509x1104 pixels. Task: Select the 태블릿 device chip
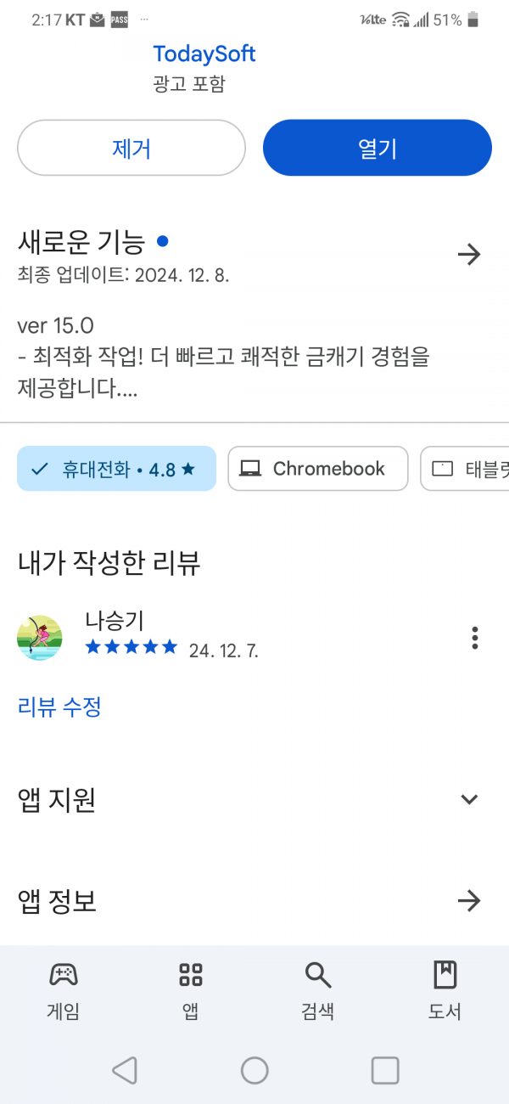pos(465,469)
